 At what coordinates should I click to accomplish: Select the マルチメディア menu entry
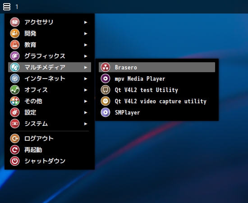50,67
